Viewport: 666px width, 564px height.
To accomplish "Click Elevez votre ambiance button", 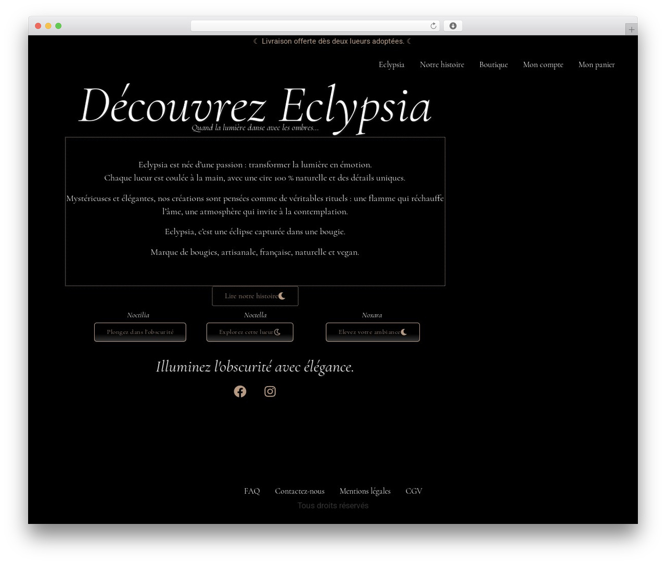I will pyautogui.click(x=373, y=332).
